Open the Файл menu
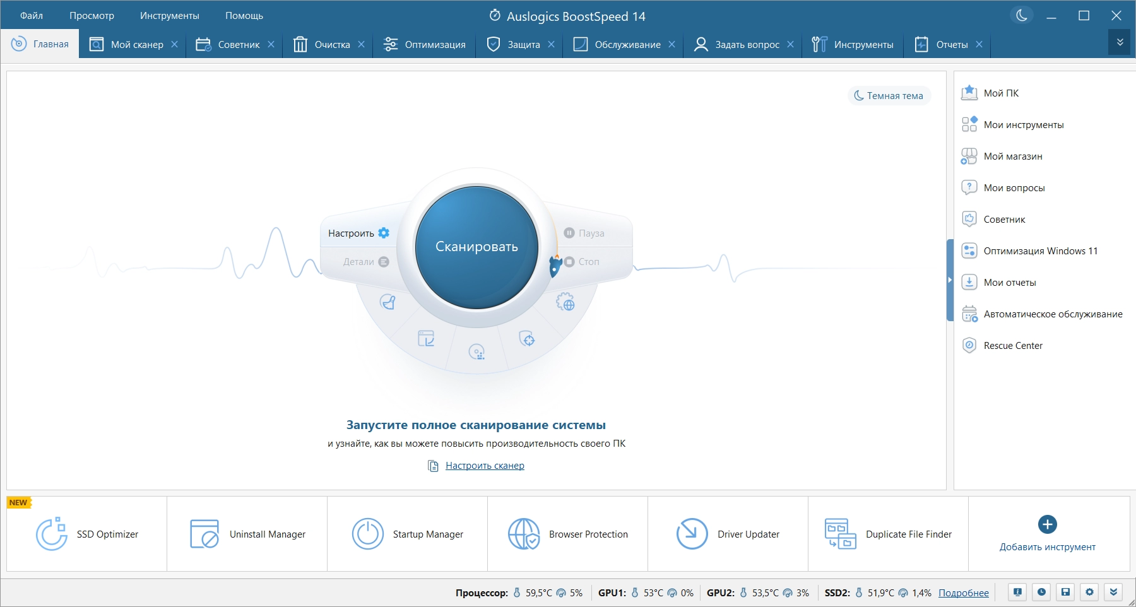This screenshot has height=607, width=1136. [32, 16]
